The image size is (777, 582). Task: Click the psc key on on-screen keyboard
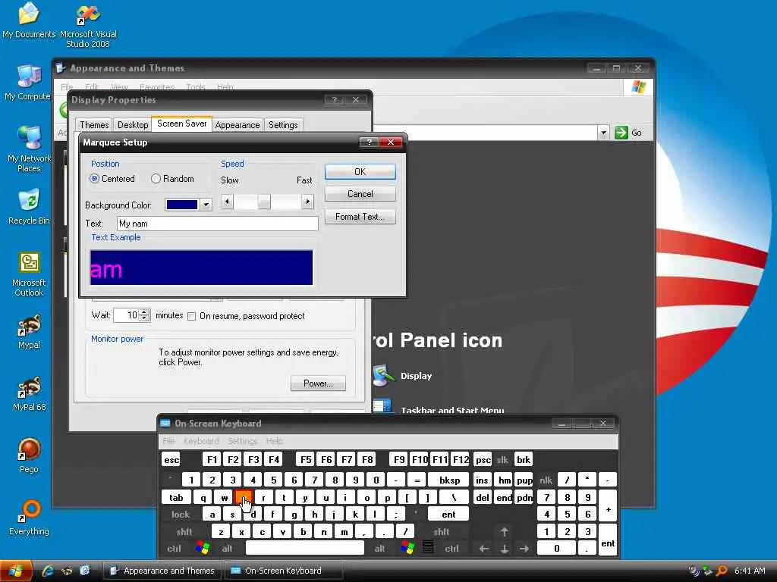point(483,460)
